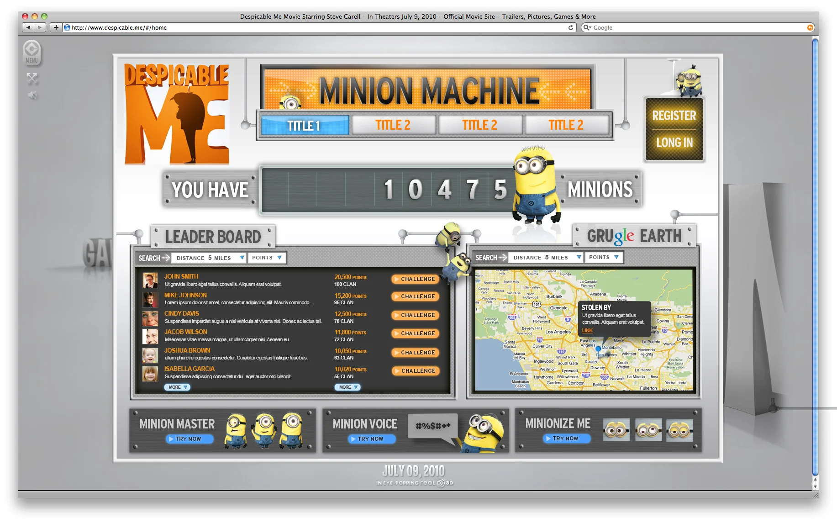Open the Grugle Earth points dropdown
This screenshot has width=837, height=523.
pyautogui.click(x=604, y=257)
